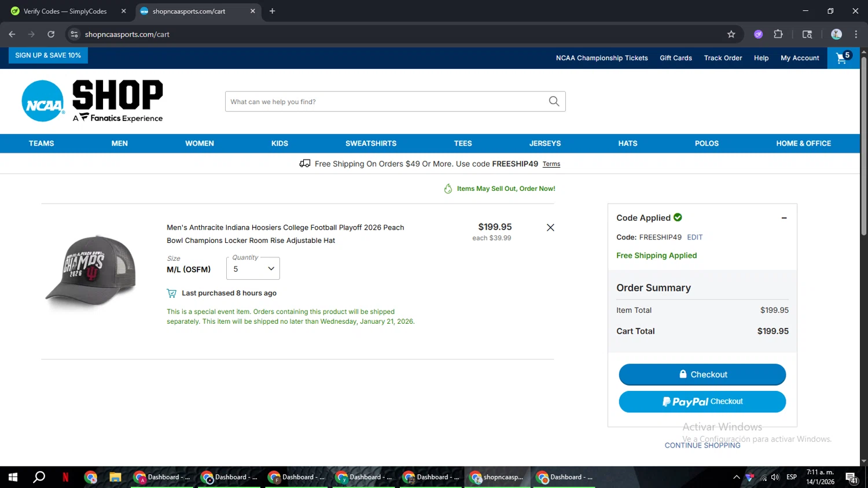This screenshot has height=488, width=868.
Task: Open the TEES menu
Action: tap(463, 143)
